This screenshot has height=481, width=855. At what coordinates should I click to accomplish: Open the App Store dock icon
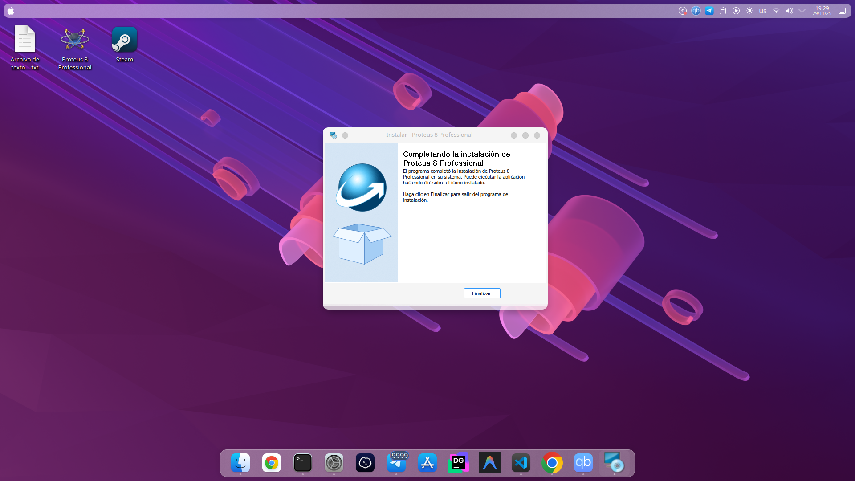[x=427, y=463]
